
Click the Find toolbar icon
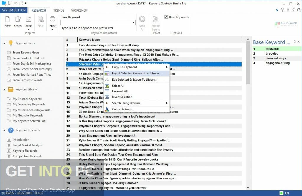point(40,19)
